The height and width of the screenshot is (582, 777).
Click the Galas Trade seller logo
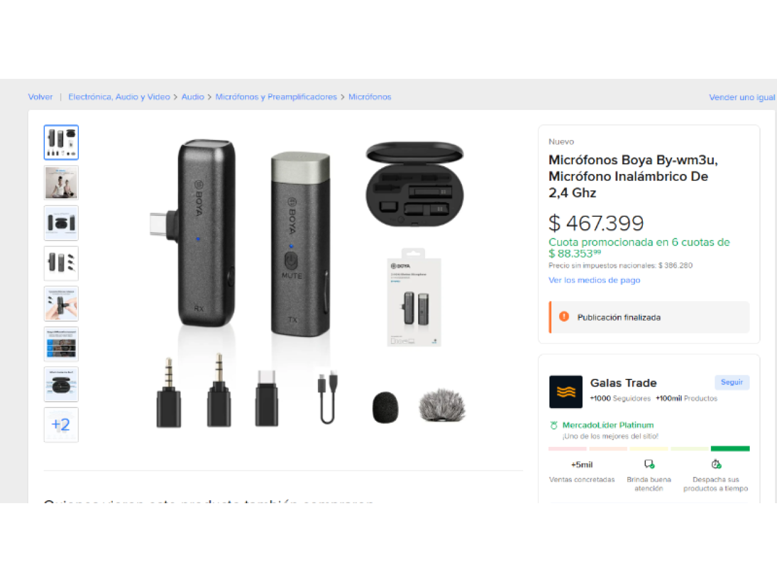(566, 392)
